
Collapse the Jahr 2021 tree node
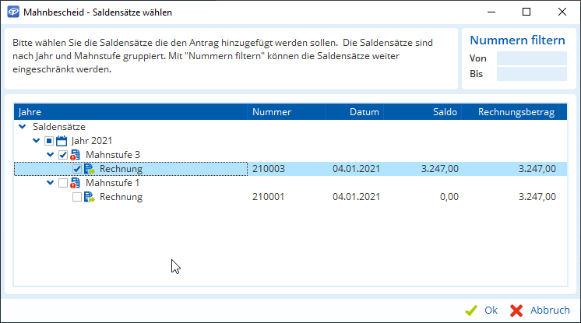tap(36, 141)
